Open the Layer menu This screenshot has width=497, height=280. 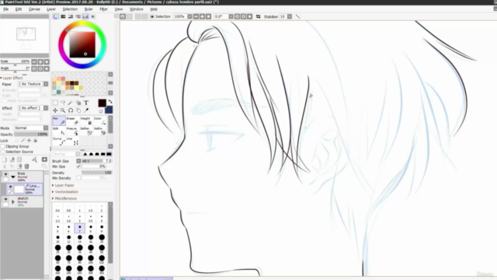(x=51, y=9)
